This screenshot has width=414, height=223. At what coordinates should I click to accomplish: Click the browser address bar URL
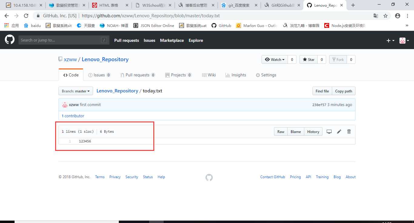(x=151, y=16)
